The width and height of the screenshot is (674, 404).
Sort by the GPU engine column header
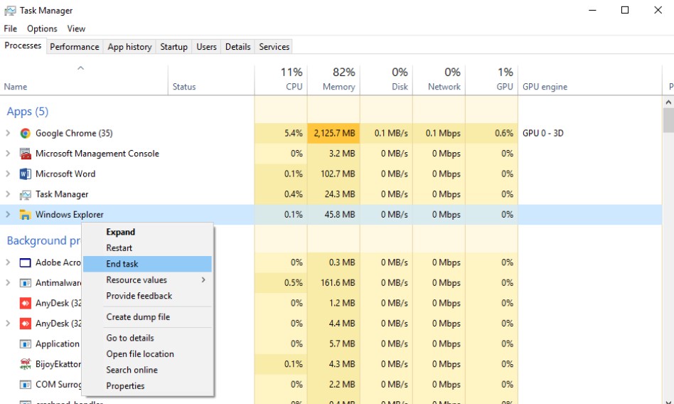590,80
